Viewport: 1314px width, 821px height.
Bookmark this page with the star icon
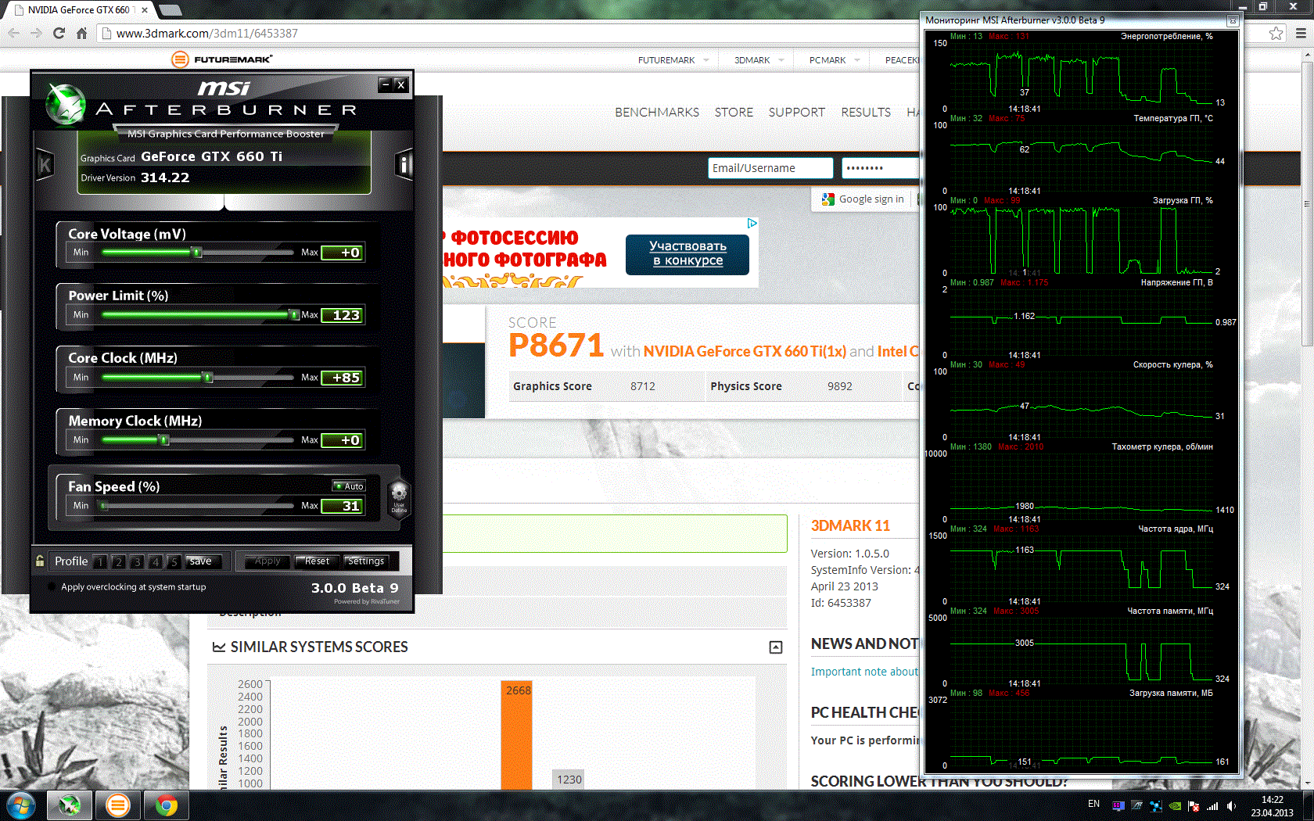(1276, 33)
